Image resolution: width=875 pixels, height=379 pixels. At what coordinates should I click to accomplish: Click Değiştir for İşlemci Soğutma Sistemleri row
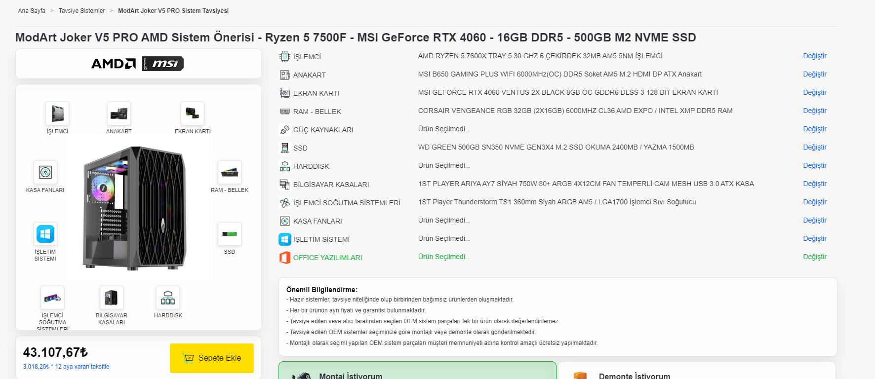[x=815, y=202]
